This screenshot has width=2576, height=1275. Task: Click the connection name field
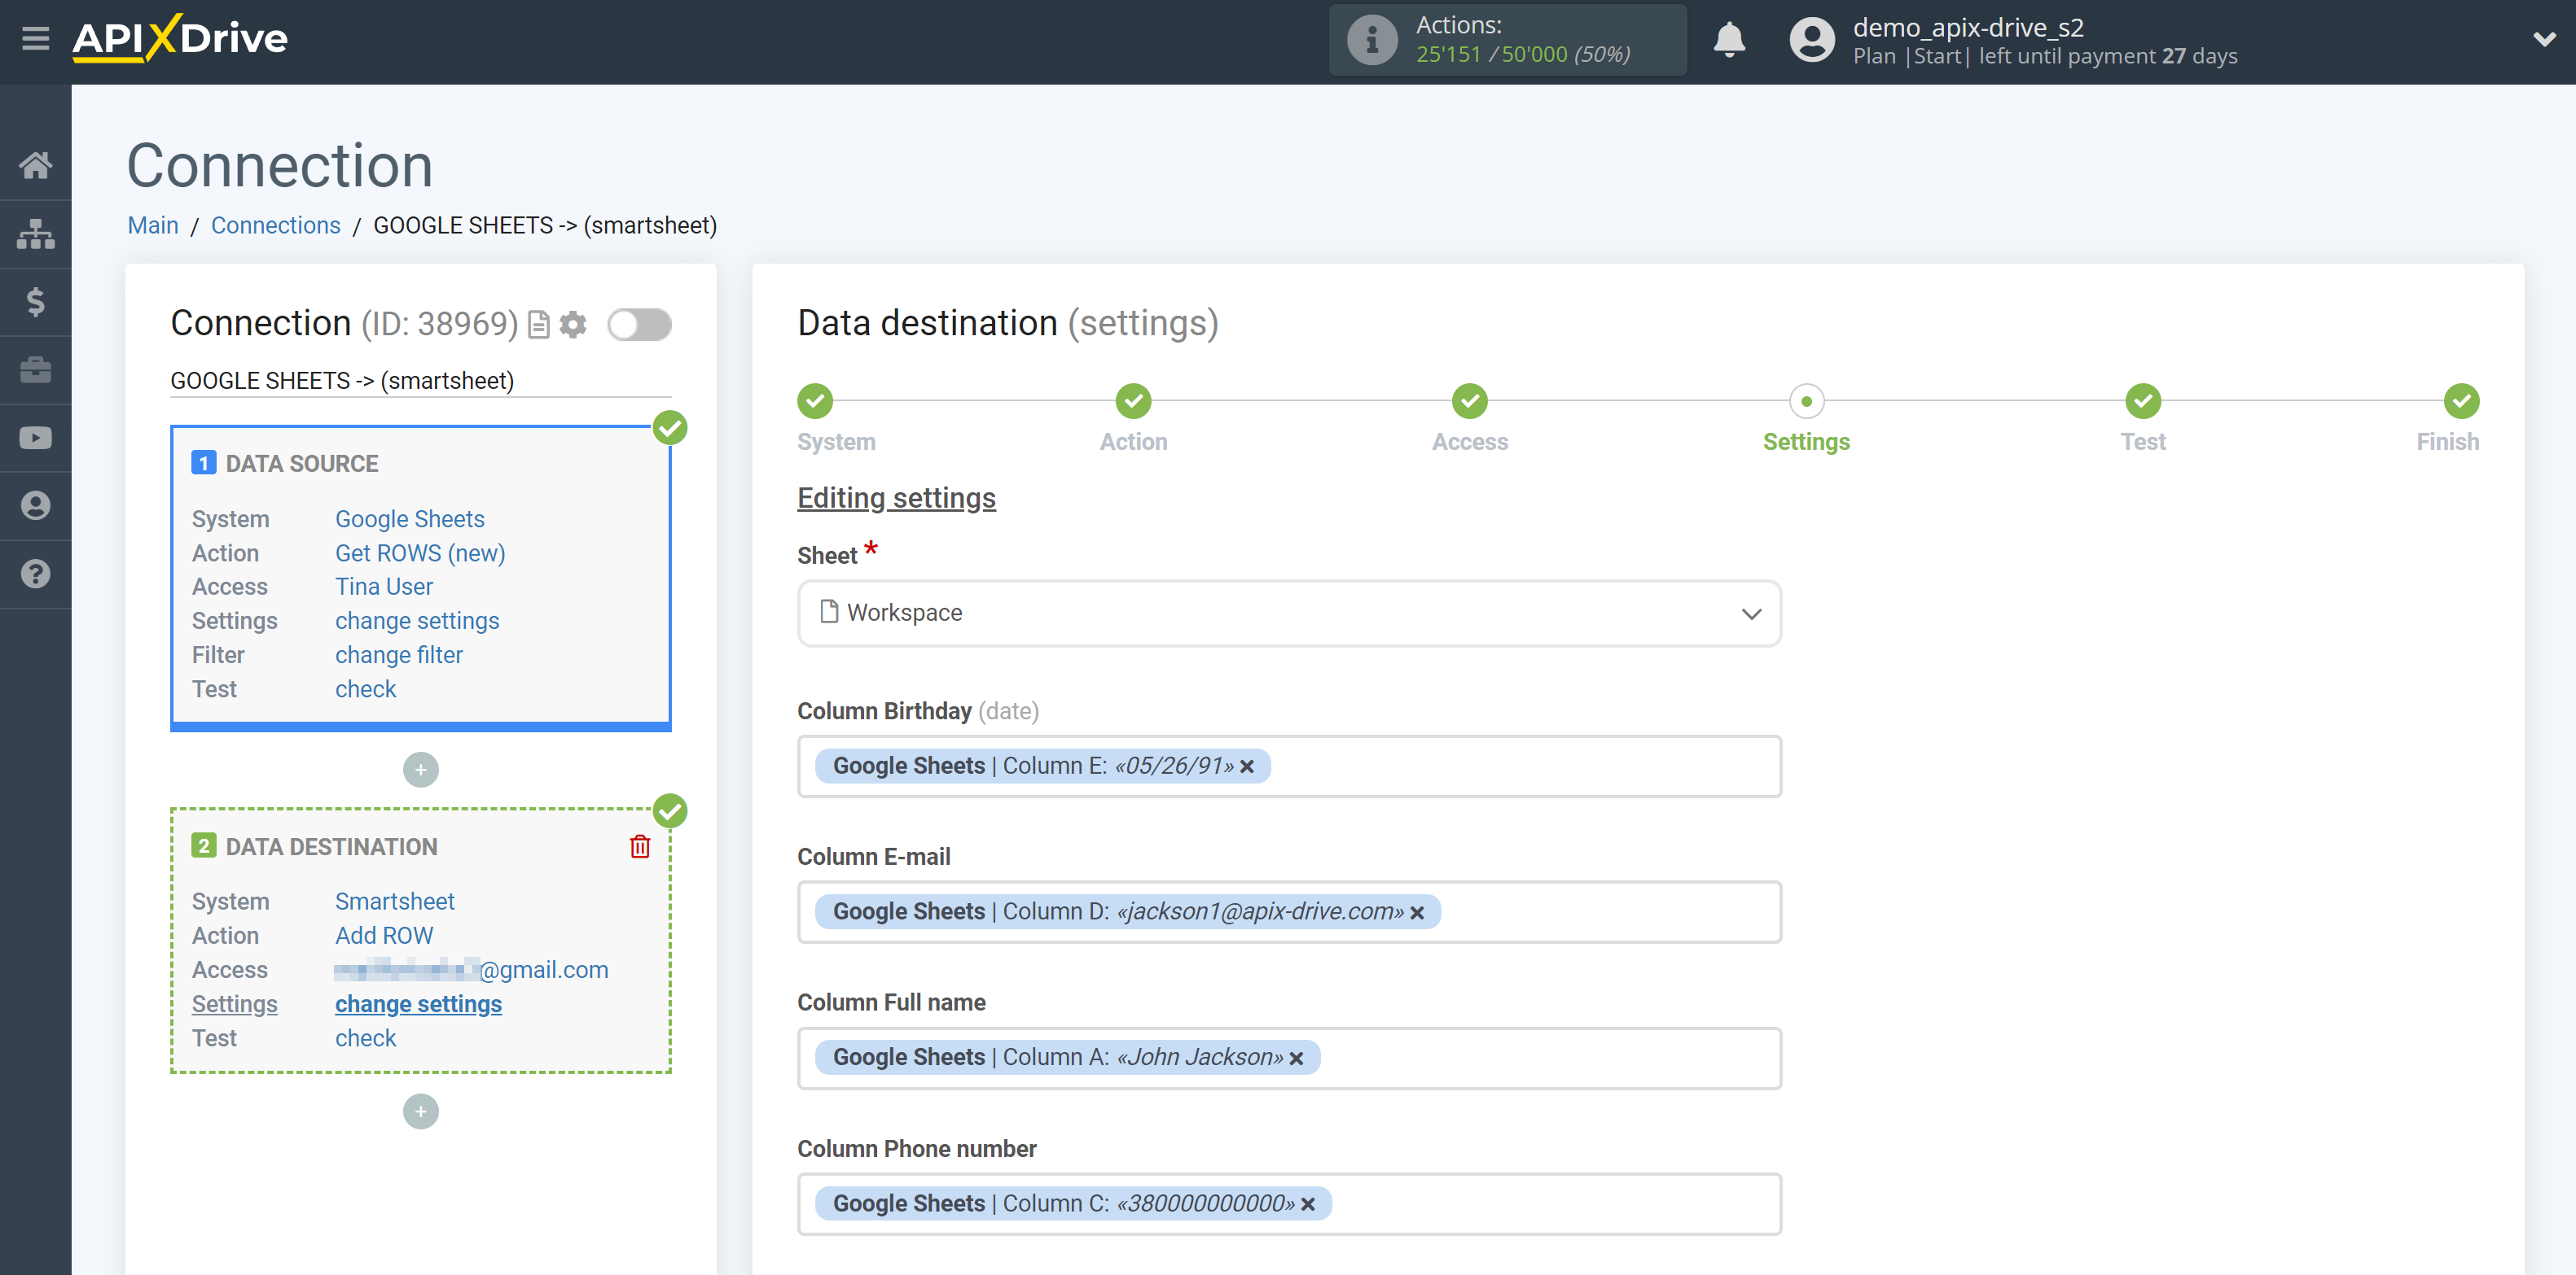420,381
